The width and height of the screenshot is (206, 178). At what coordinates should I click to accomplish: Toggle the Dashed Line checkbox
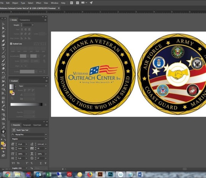click(11, 44)
